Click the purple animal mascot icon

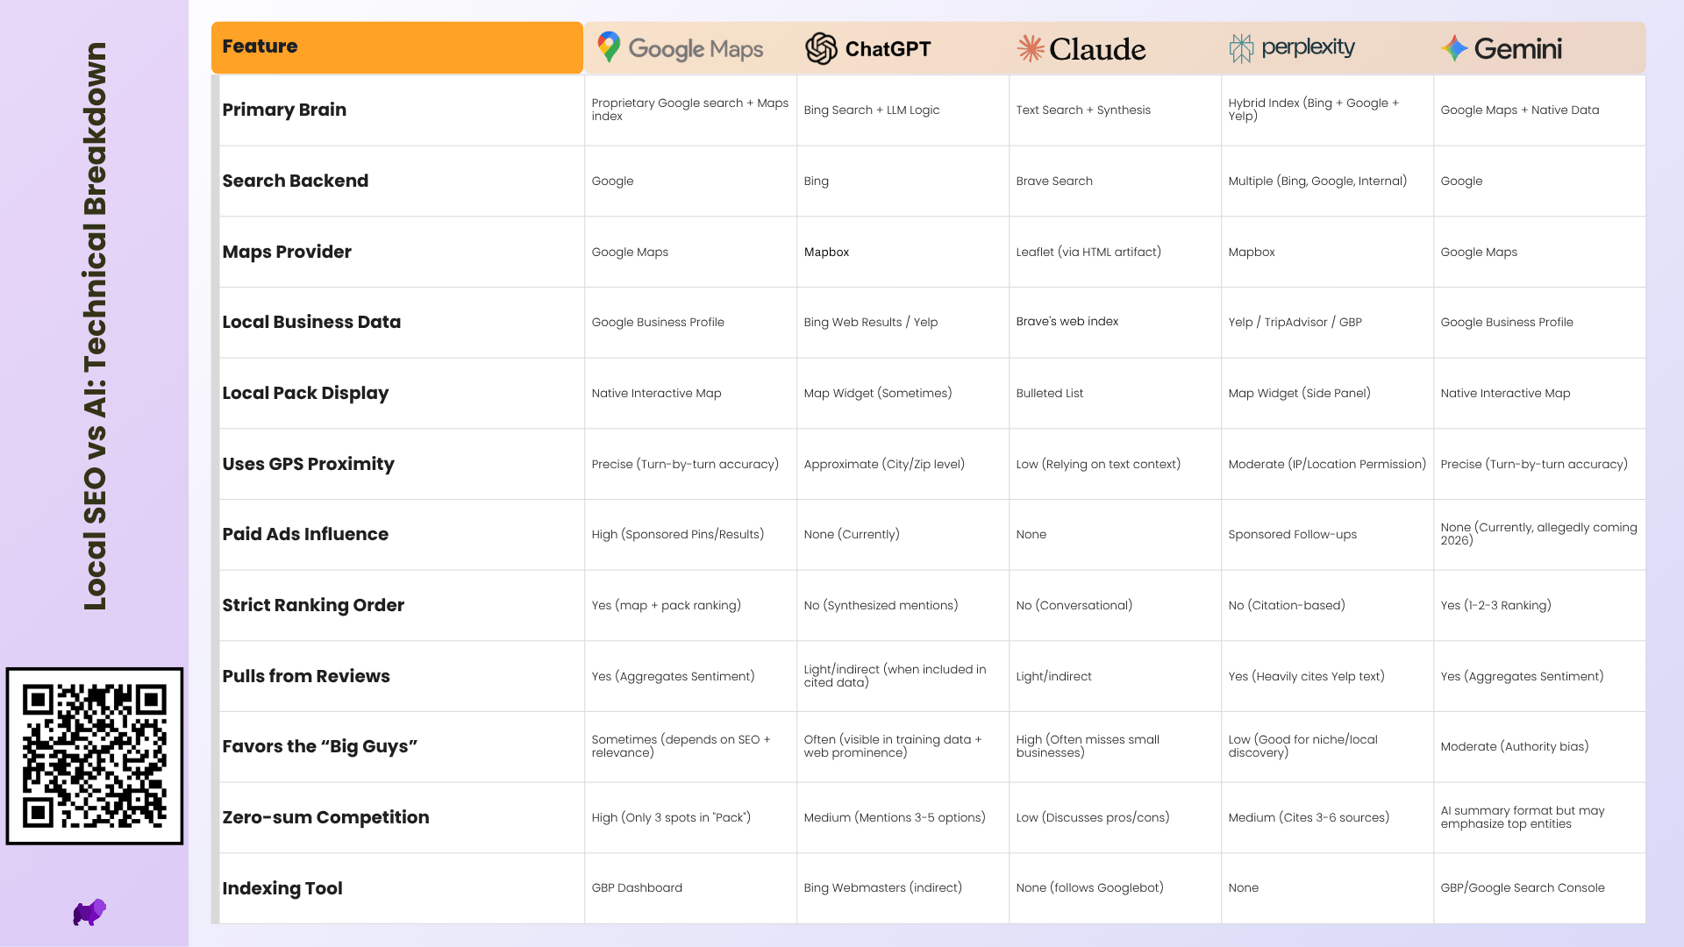89,912
